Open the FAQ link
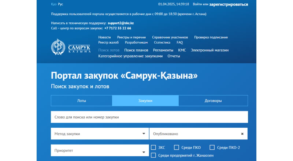This screenshot has width=293, height=161. [x=180, y=42]
